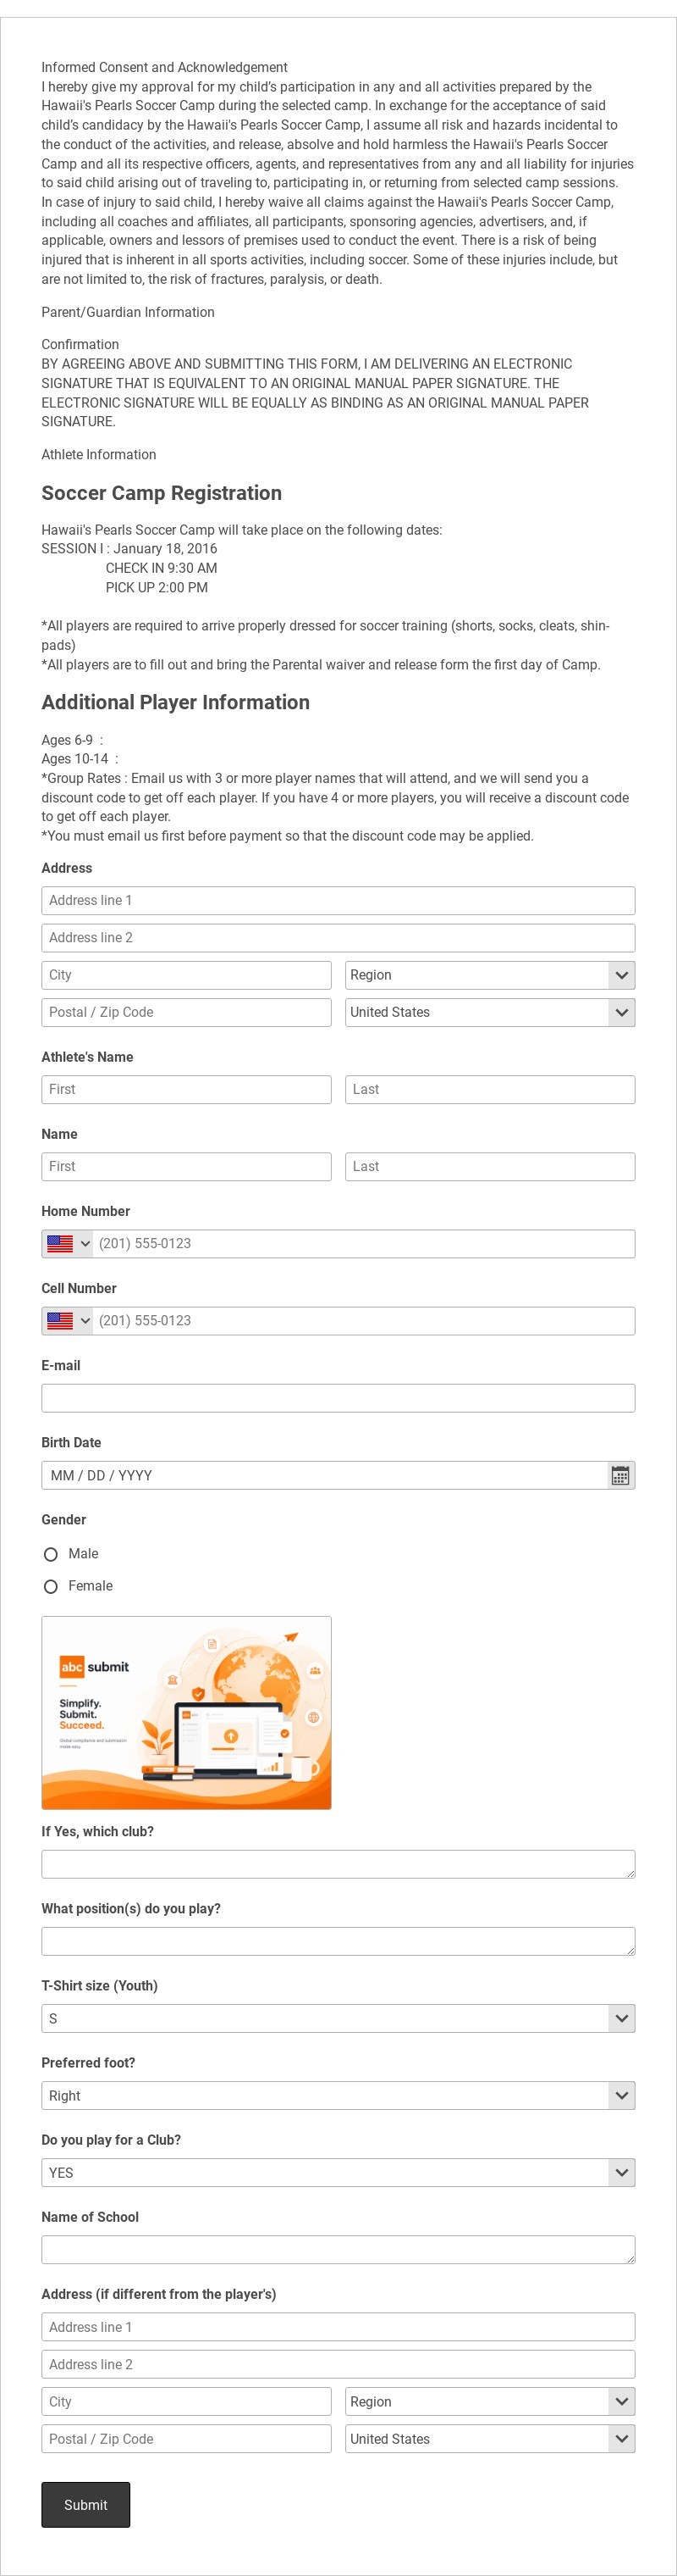Focus Postal / Zip Code in player Address
Image resolution: width=677 pixels, height=2576 pixels.
click(x=187, y=1012)
